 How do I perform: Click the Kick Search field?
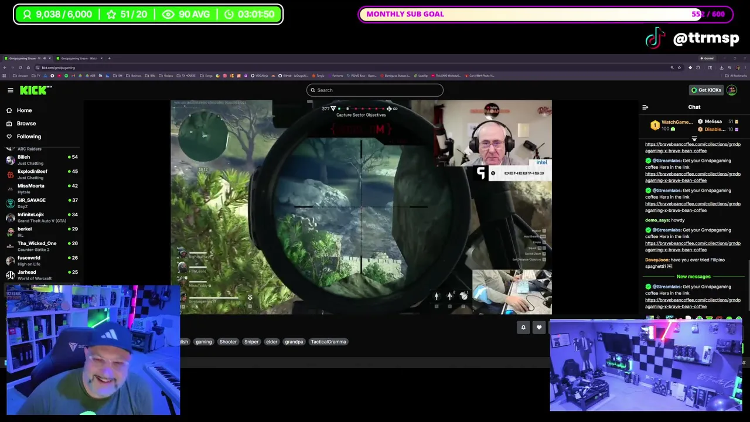(x=374, y=90)
